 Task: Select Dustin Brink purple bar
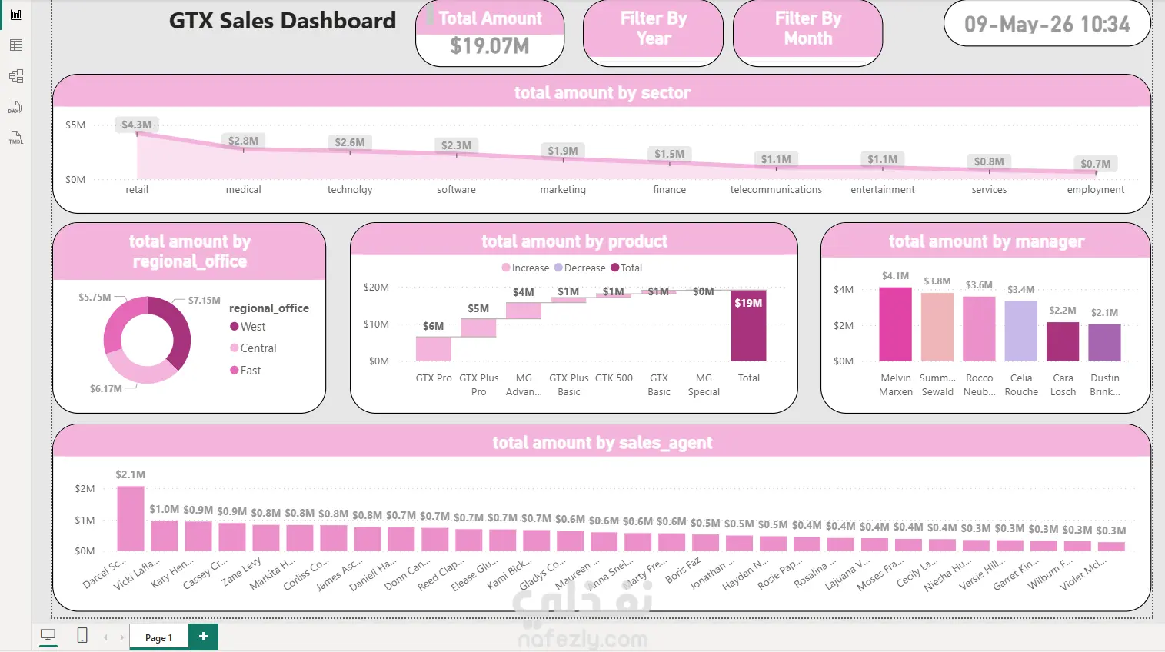[1104, 342]
